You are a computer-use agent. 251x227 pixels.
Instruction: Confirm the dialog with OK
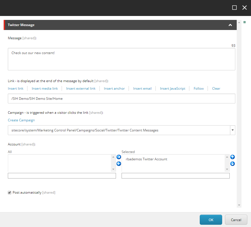[211, 220]
